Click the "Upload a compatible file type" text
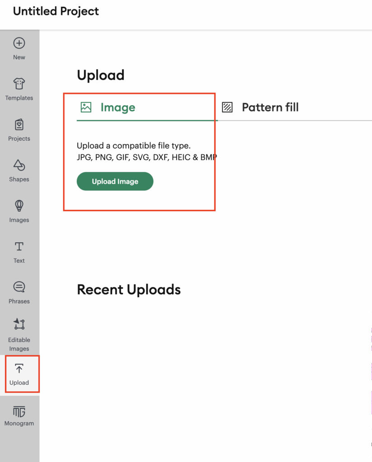Screen dimensions: 372x462 coord(134,146)
